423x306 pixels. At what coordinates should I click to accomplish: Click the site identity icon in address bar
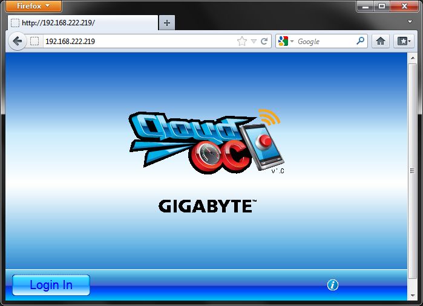click(x=34, y=41)
